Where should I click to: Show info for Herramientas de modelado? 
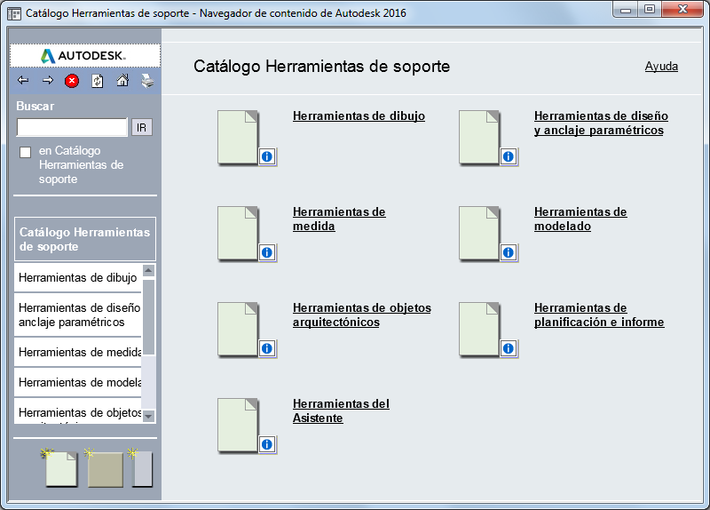pyautogui.click(x=509, y=252)
